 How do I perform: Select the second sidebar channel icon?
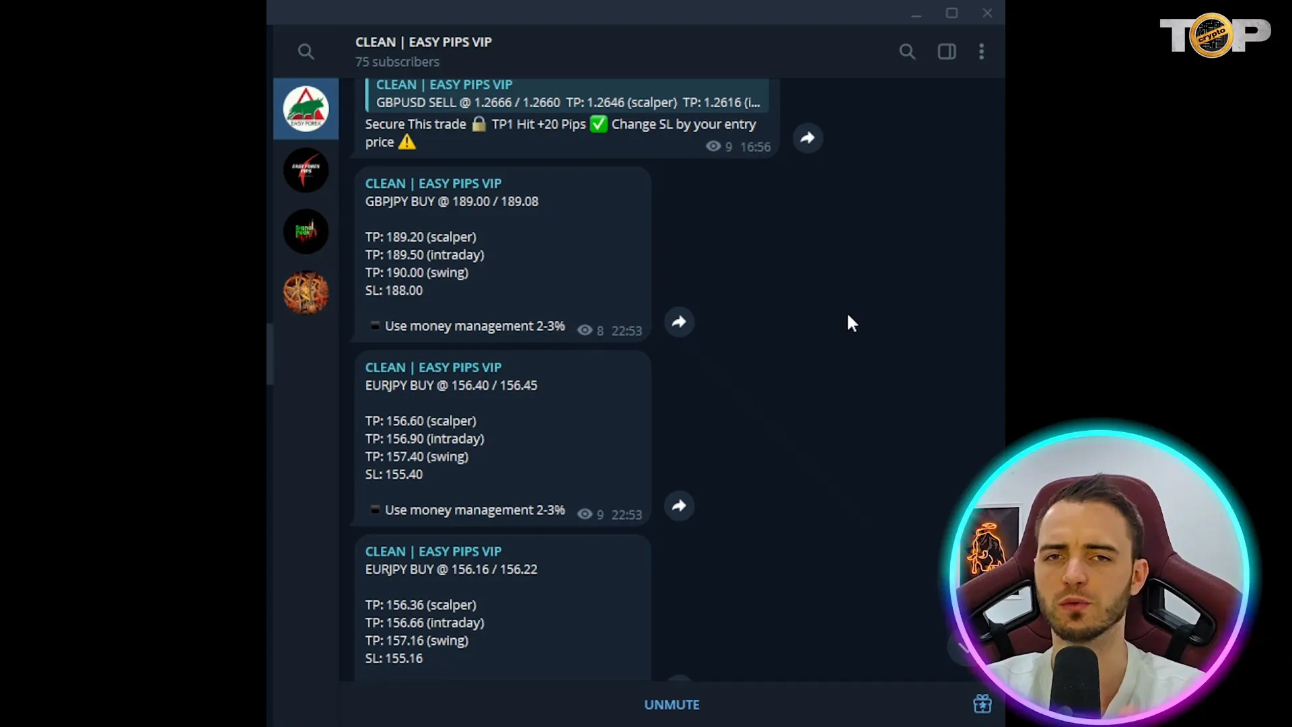(306, 170)
